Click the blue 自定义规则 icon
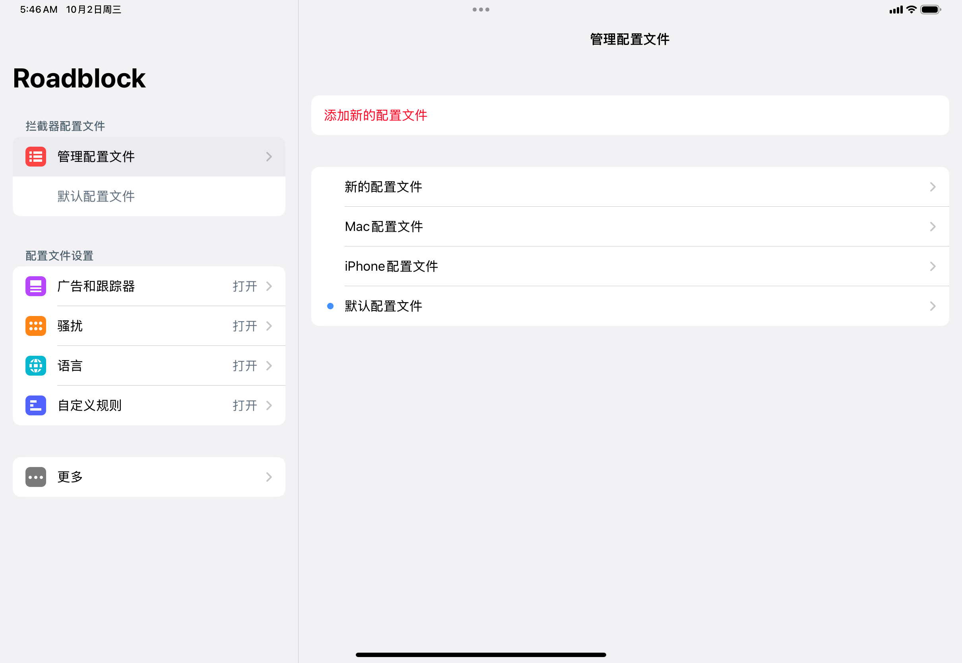962x663 pixels. point(36,405)
